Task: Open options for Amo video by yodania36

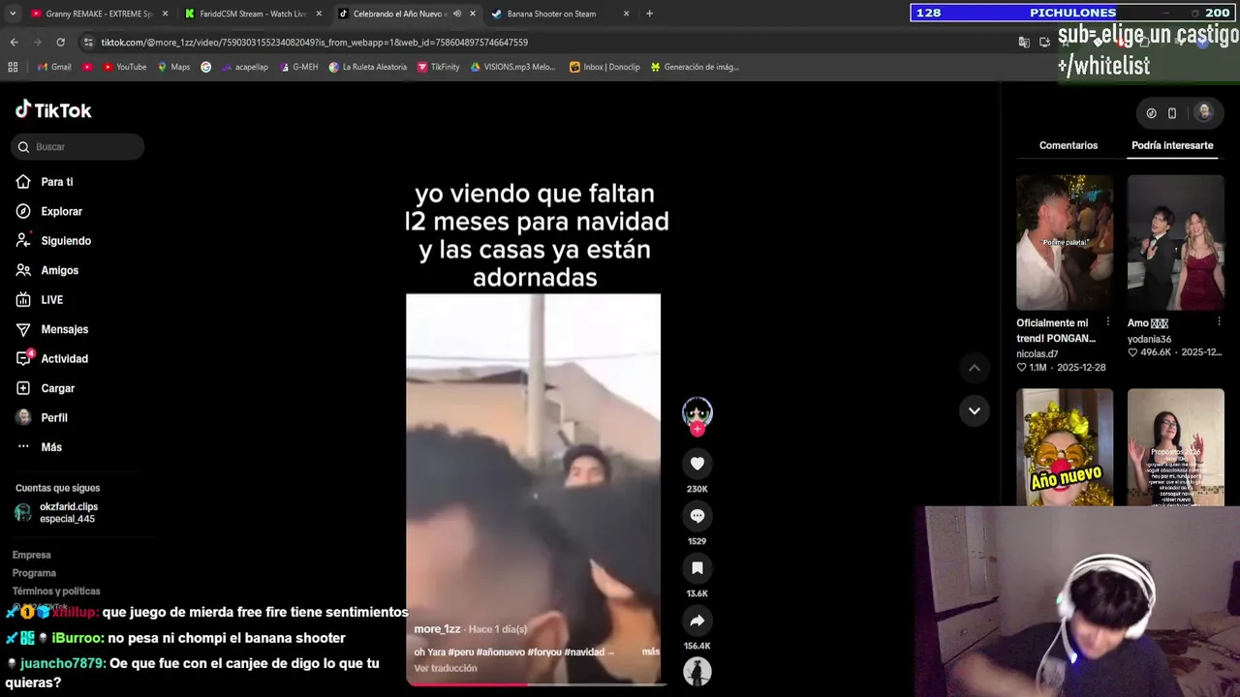Action: pyautogui.click(x=1219, y=322)
